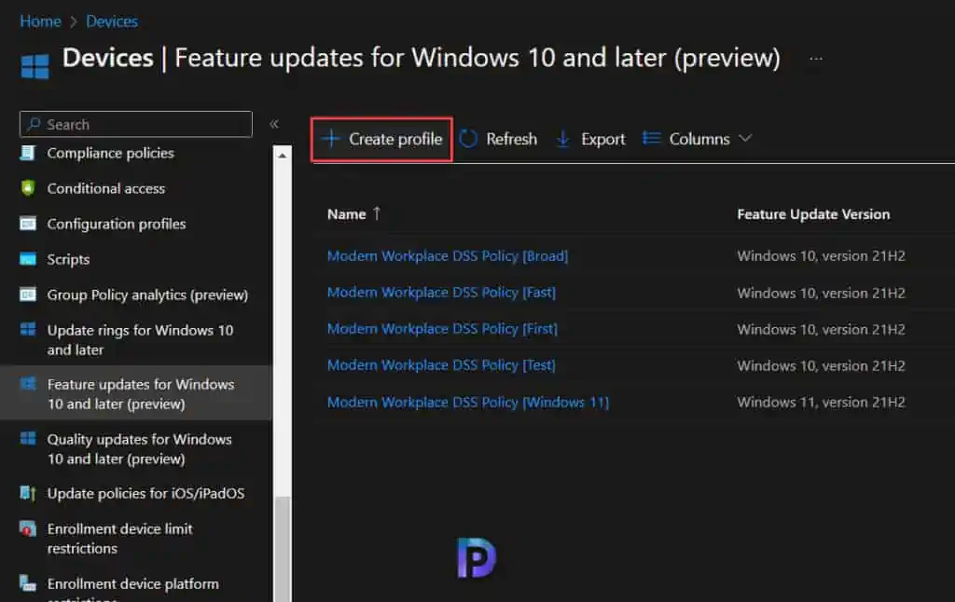Open Scripts menu item
This screenshot has width=955, height=602.
pos(68,259)
